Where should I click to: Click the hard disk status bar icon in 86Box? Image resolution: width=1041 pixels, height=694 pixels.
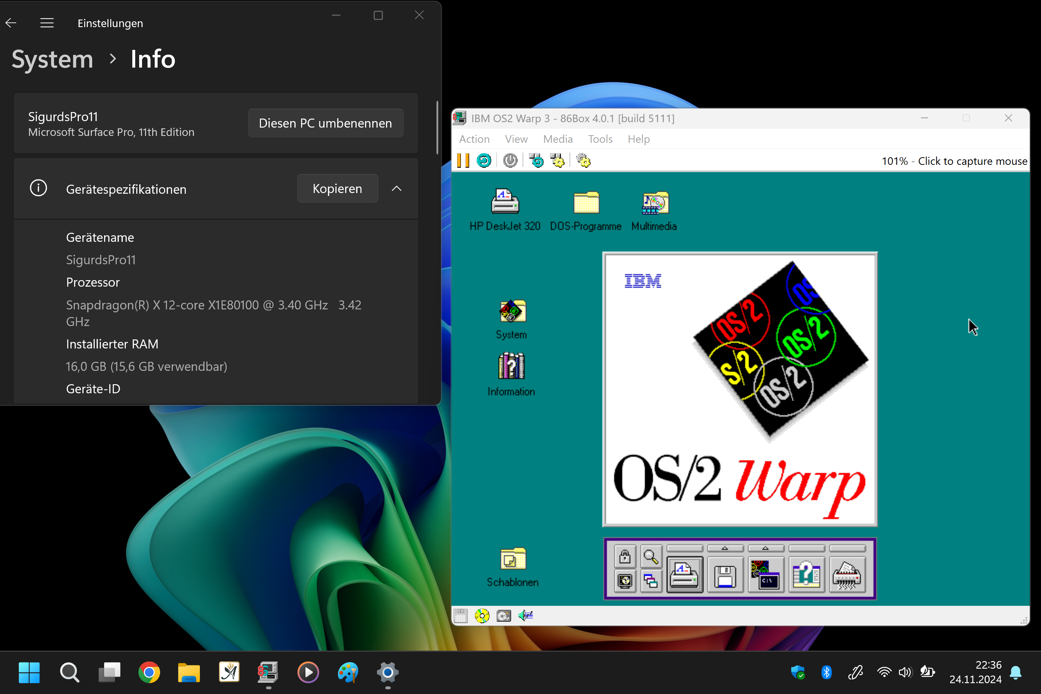[504, 616]
